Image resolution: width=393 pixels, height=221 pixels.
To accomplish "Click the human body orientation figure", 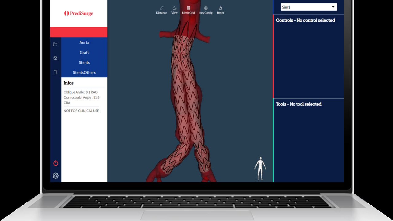I will pos(260,168).
